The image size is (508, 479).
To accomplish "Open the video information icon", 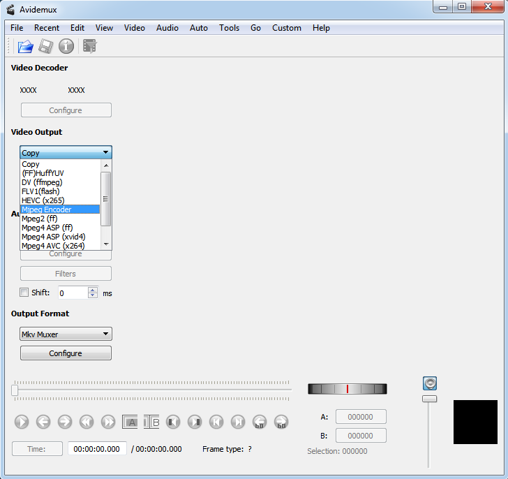I will [66, 47].
